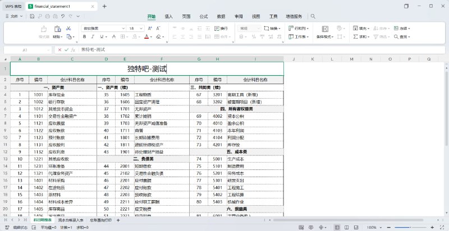This screenshot has width=449, height=231.
Task: Click the Print icon in quick access toolbar
Action: click(48, 17)
